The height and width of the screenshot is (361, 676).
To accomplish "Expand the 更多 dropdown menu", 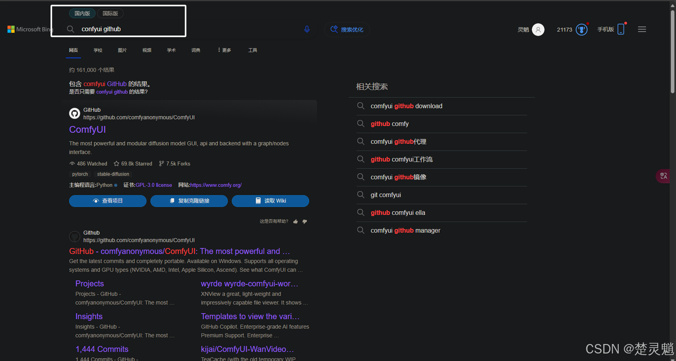I will tap(224, 50).
